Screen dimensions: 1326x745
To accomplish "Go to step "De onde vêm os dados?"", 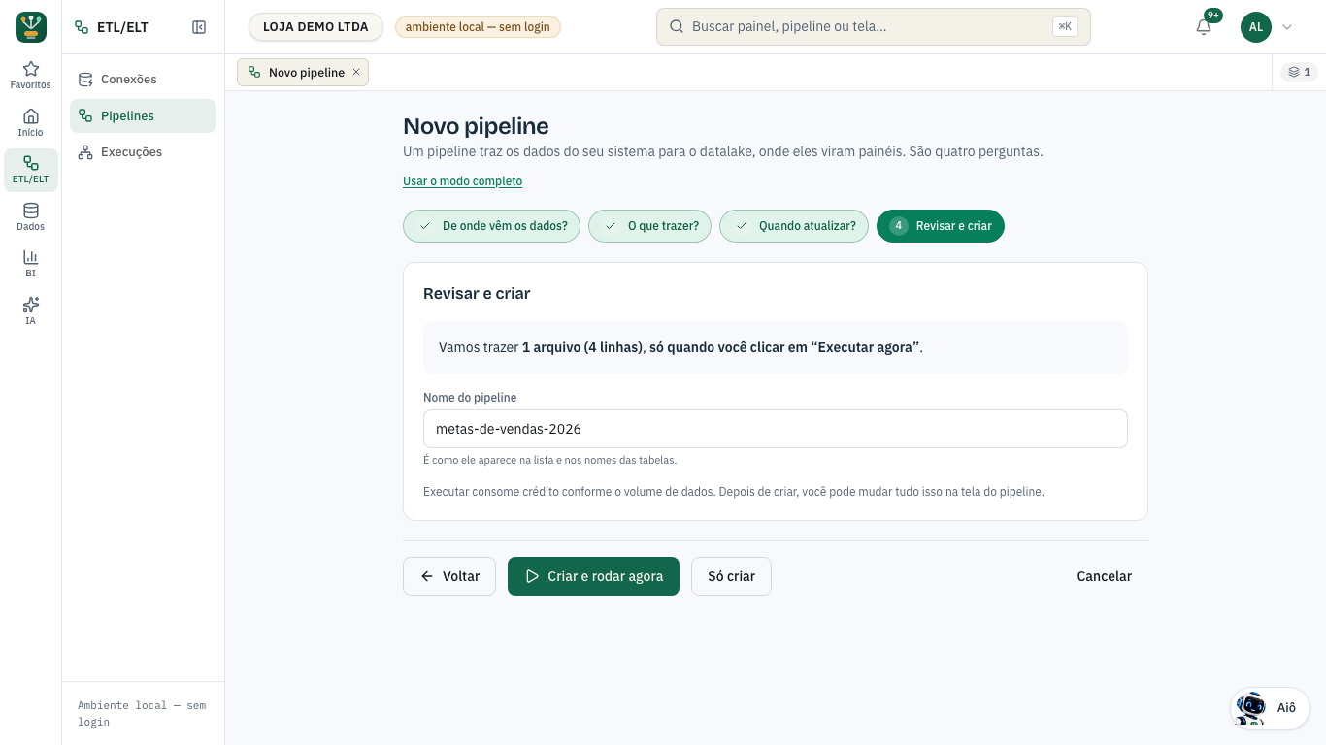I will (492, 226).
